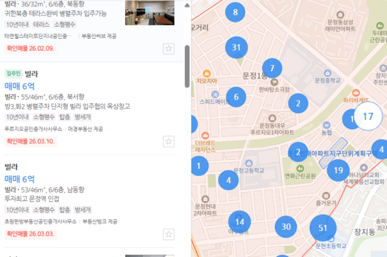The width and height of the screenshot is (387, 257).
Task: Click the map cluster marker 7
Action: pyautogui.click(x=272, y=68)
